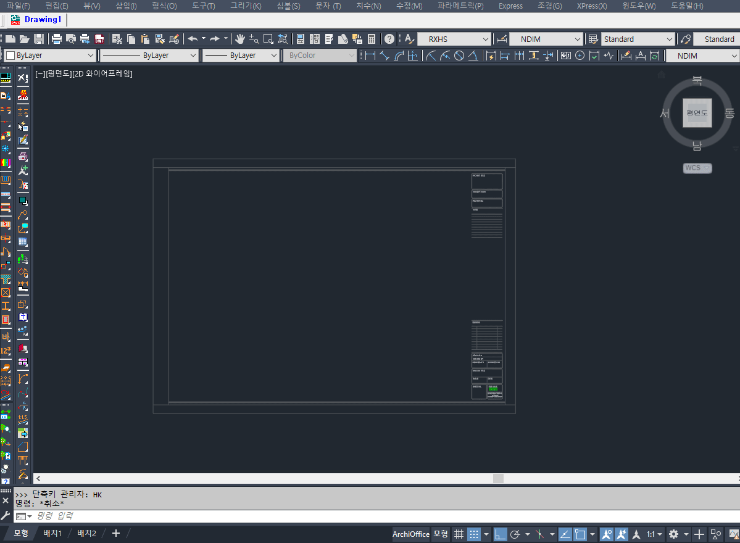The image size is (740, 543).
Task: Click the Plot printer icon
Action: coord(57,39)
